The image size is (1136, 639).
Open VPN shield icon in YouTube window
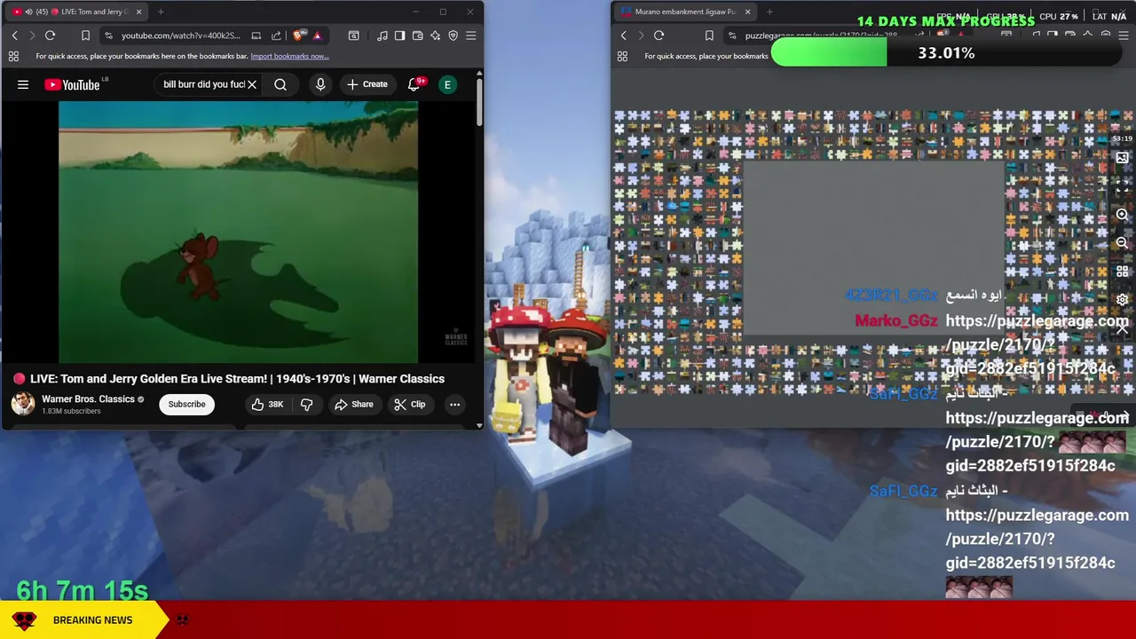[x=453, y=35]
